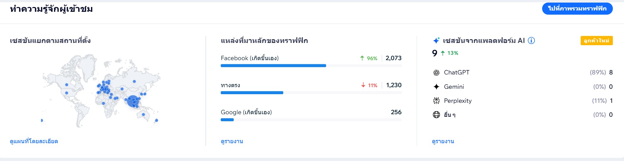Viewport: 624px width, 161px height.
Task: Select the Facebook (เกิดขึ้นเอง) source label
Action: (x=250, y=58)
